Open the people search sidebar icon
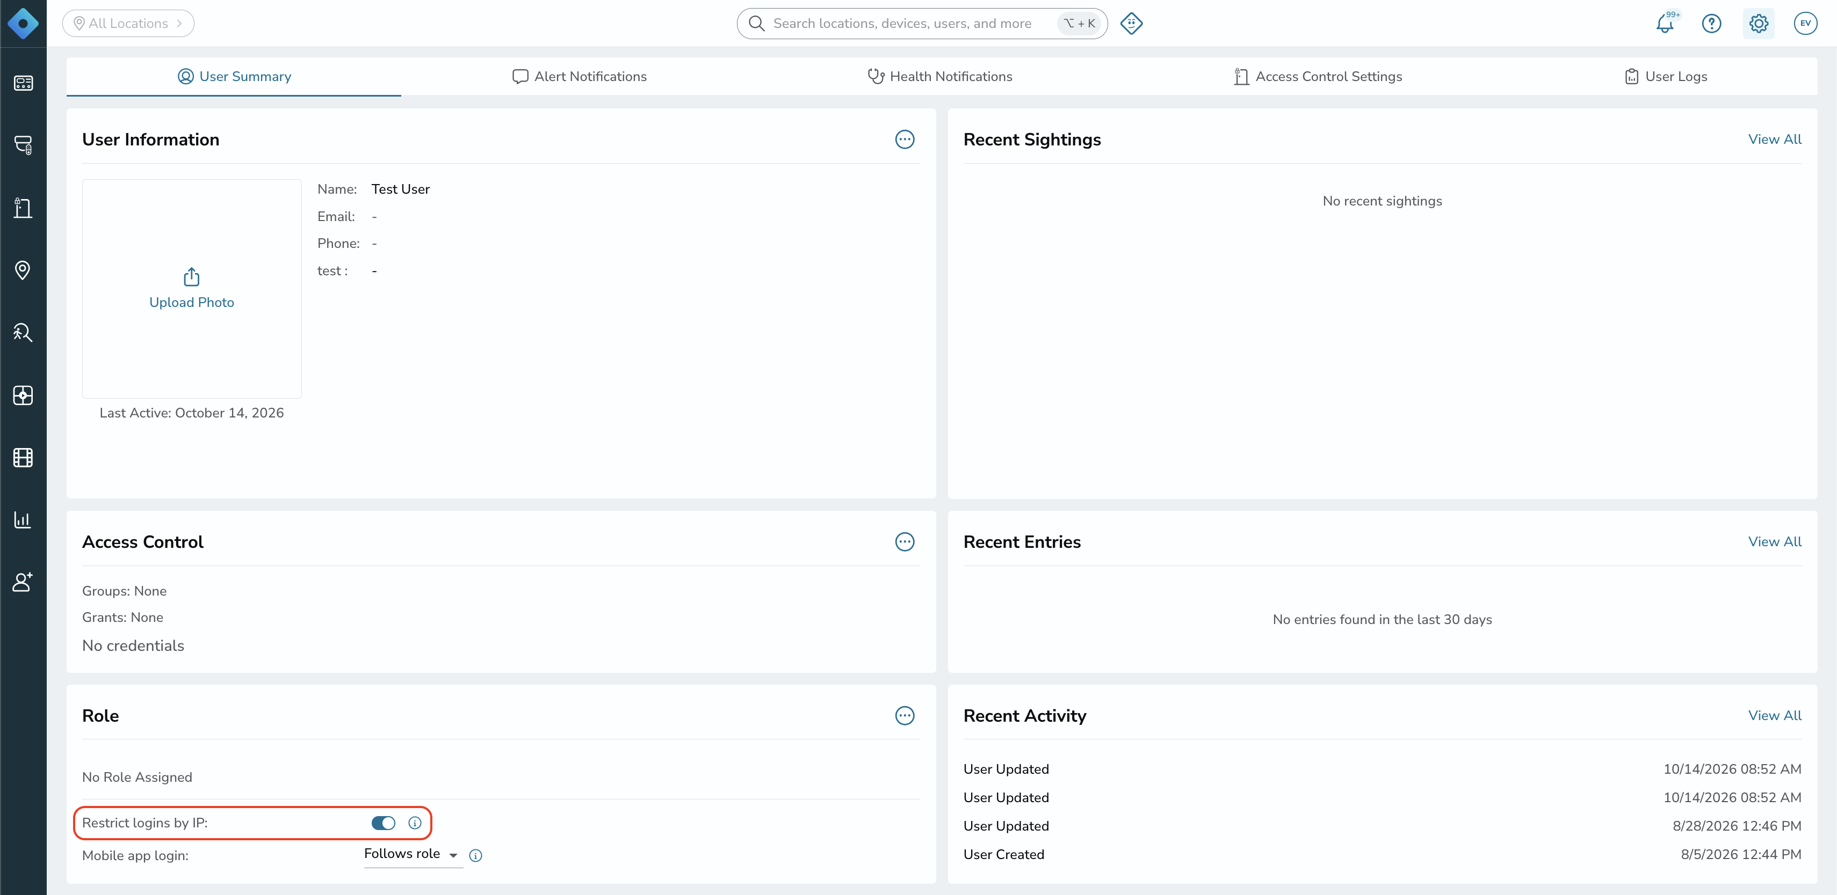Image resolution: width=1837 pixels, height=895 pixels. pos(23,333)
